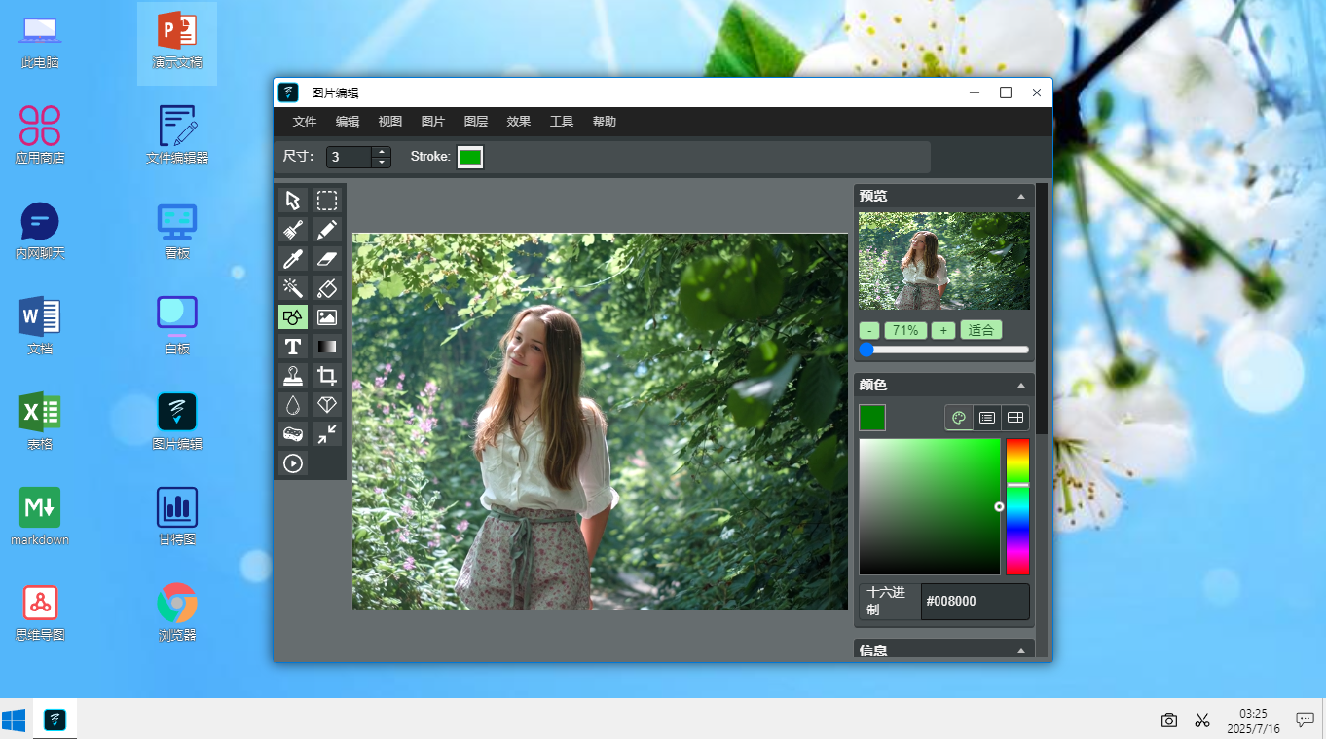The image size is (1326, 739).
Task: Select the Brush tool
Action: pyautogui.click(x=293, y=230)
